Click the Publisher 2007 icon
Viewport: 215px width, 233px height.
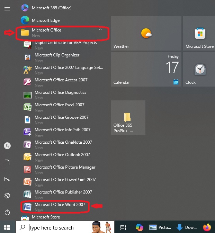[27, 194]
